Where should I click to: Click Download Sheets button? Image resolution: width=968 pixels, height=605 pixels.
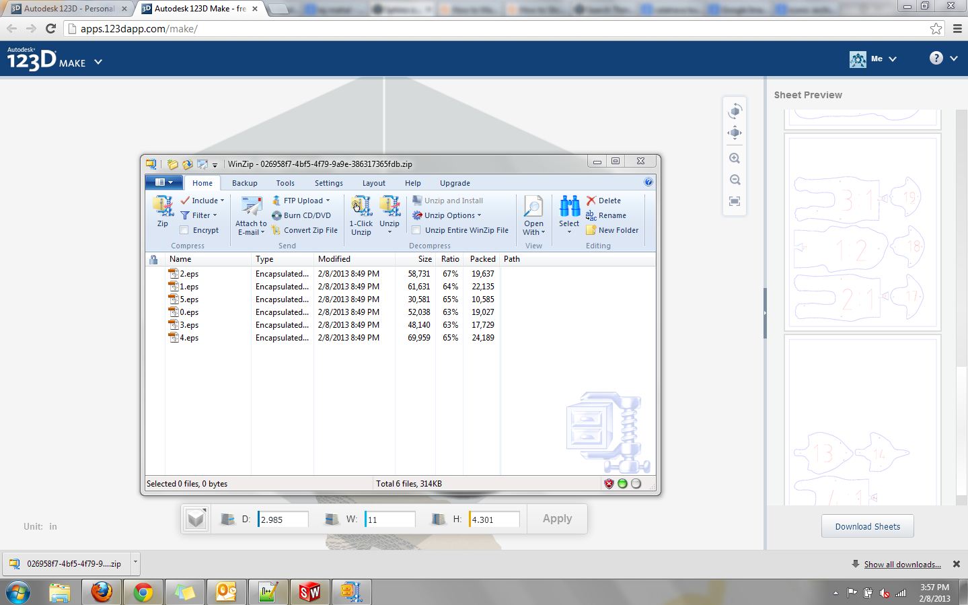(x=868, y=526)
